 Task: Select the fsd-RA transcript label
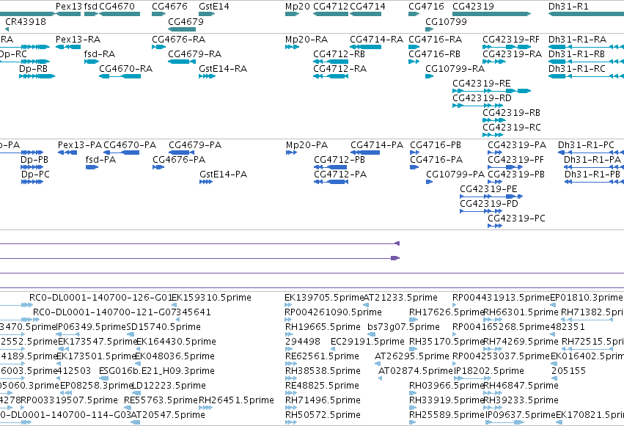100,54
